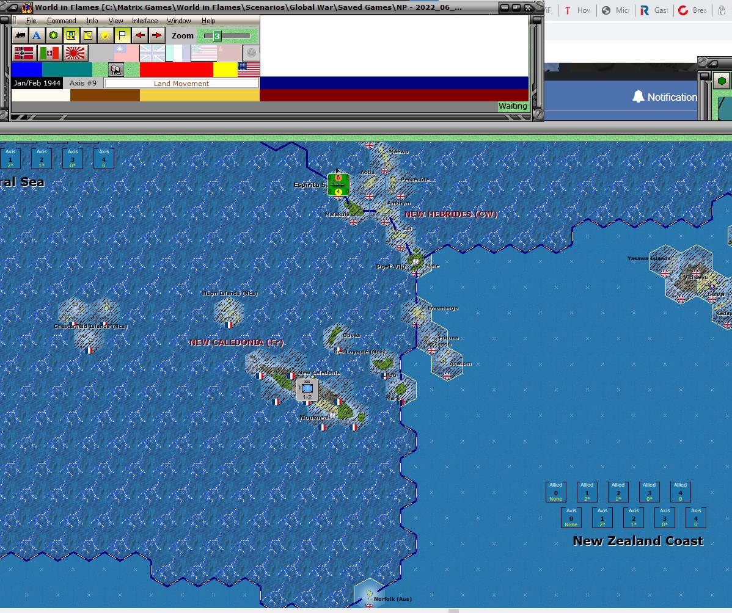The width and height of the screenshot is (732, 613).
Task: Click the red segment of the color bar
Action: [177, 70]
